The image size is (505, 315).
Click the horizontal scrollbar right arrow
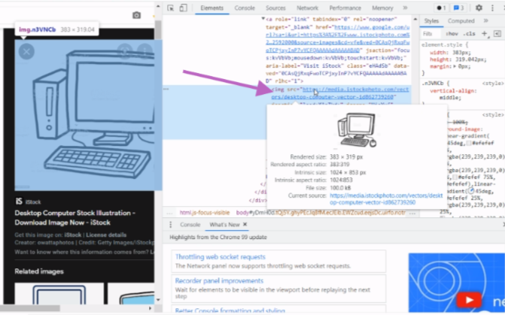coord(150,308)
